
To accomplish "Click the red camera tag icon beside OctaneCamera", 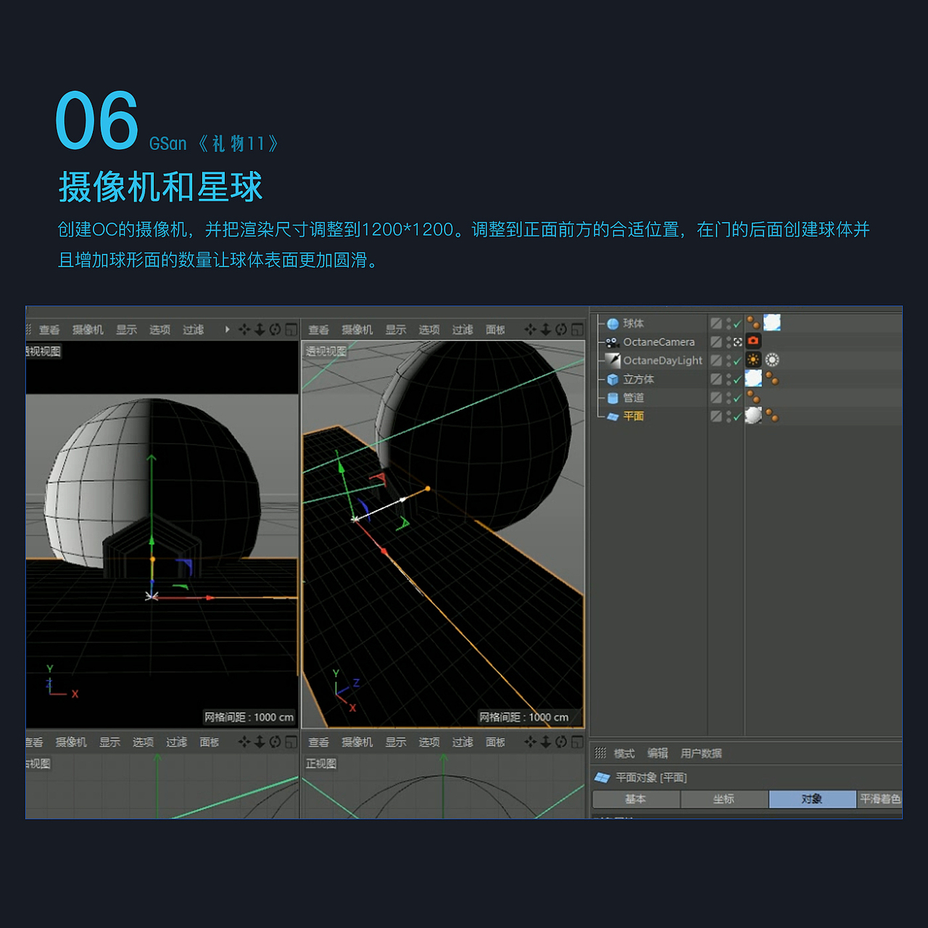I will [x=753, y=341].
